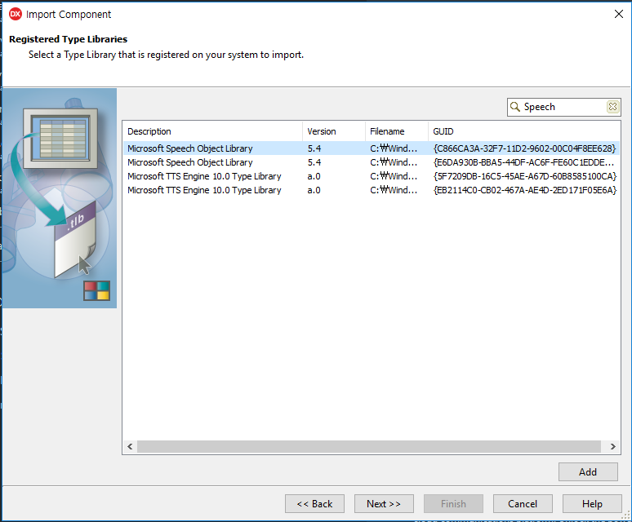Select Speech Object Library row with GUID C866CA3A
This screenshot has width=632, height=522.
point(372,148)
